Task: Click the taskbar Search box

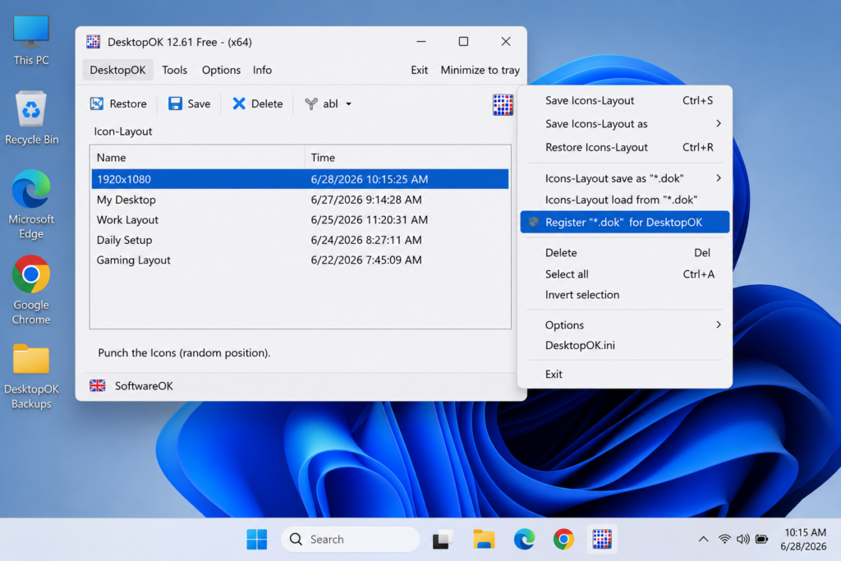Action: point(350,539)
